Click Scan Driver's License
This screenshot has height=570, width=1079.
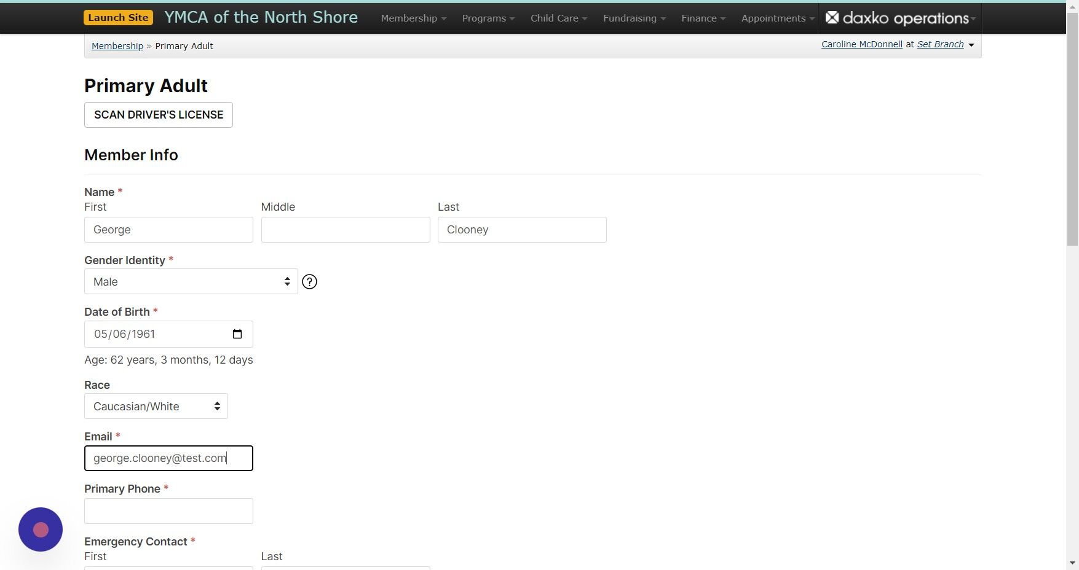[x=158, y=114]
